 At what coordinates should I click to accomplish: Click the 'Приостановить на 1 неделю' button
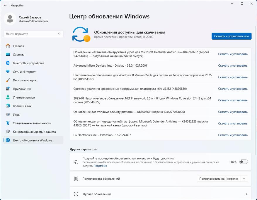[219, 179]
